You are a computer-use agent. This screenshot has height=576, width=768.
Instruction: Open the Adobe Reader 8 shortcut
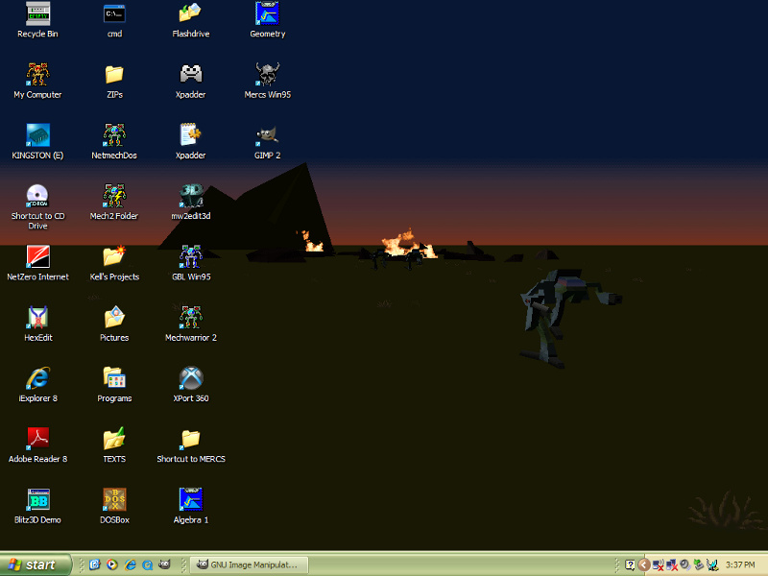tap(38, 439)
